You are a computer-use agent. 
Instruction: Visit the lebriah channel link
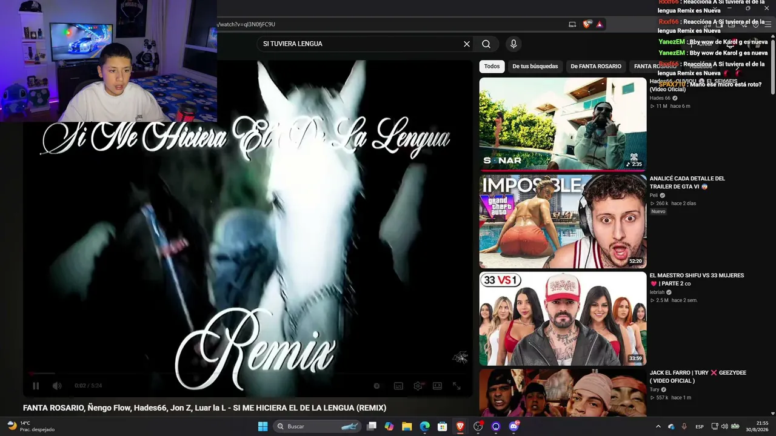point(658,292)
